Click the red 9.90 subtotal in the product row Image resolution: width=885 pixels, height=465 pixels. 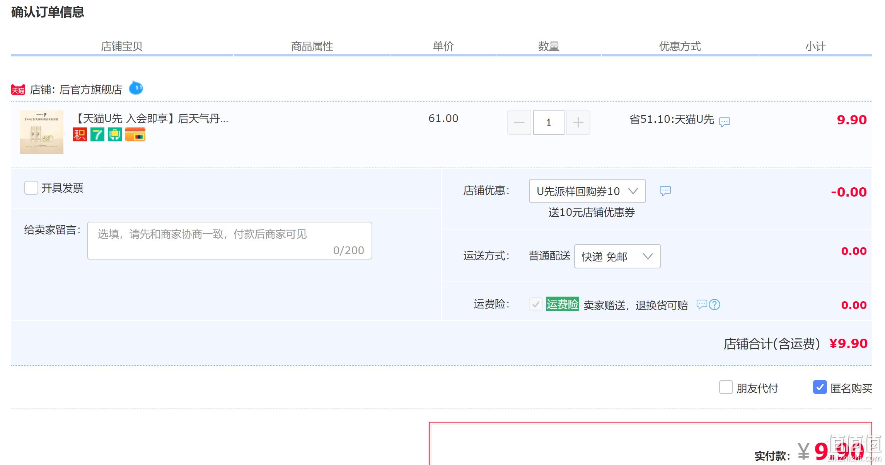[x=852, y=120]
